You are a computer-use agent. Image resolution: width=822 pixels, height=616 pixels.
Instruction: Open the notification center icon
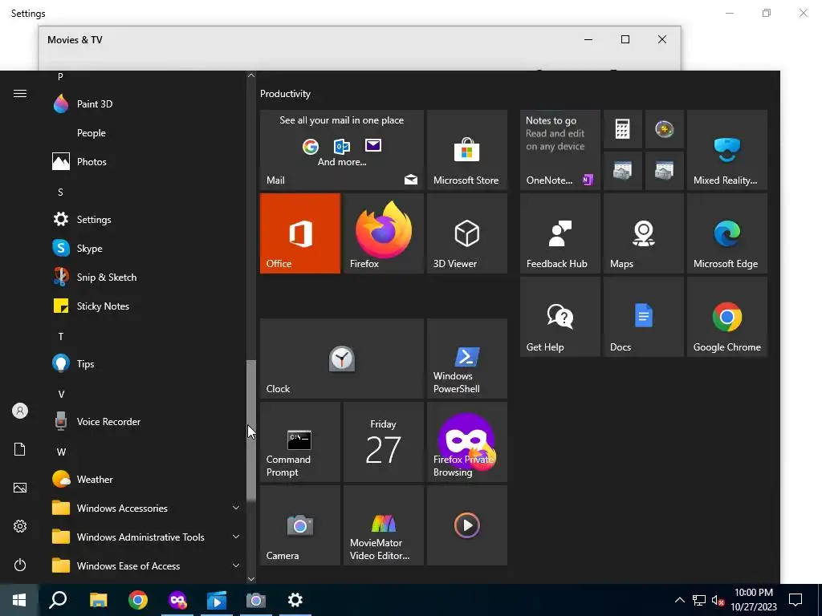point(796,600)
